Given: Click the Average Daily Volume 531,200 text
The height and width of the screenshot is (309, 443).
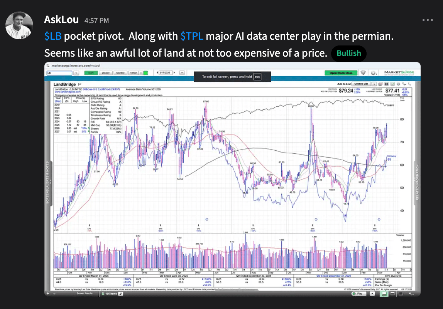Looking at the screenshot, I should point(143,89).
